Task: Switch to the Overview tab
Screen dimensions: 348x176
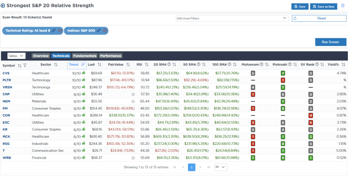Action: [41, 56]
